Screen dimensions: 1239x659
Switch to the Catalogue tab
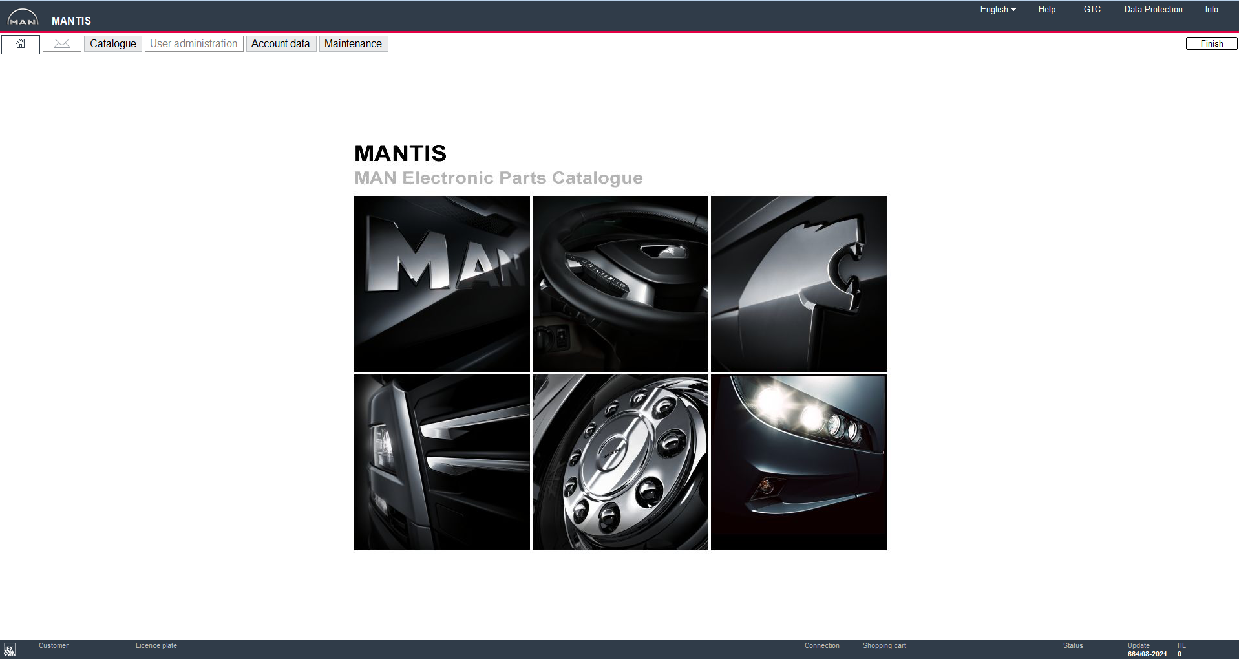(x=112, y=43)
